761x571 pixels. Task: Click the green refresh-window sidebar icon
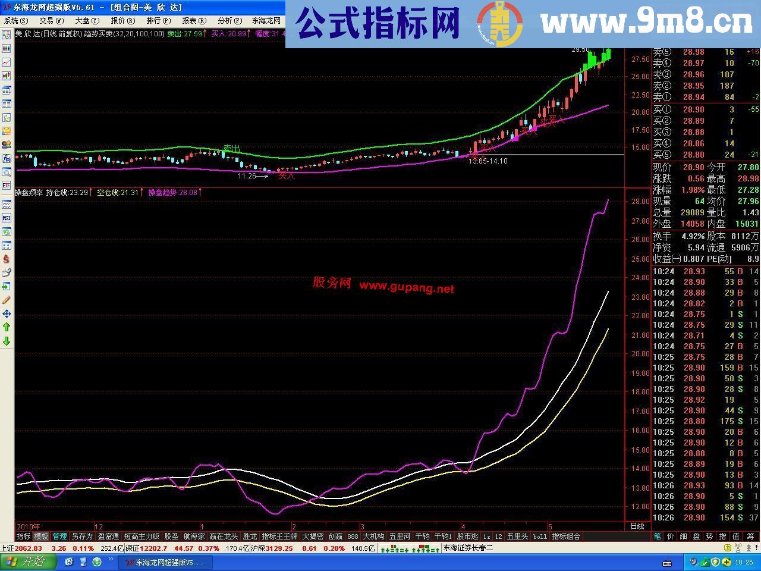[x=7, y=232]
